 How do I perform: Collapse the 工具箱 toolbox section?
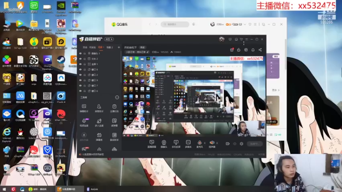(x=117, y=97)
